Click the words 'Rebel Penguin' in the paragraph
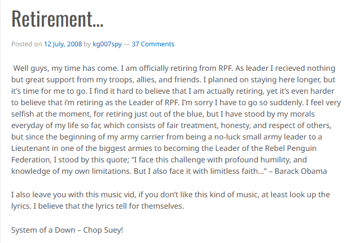349x243 pixels. (x=292, y=148)
